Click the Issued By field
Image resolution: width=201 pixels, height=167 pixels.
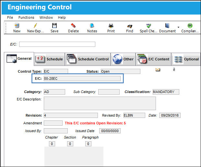point(56,131)
